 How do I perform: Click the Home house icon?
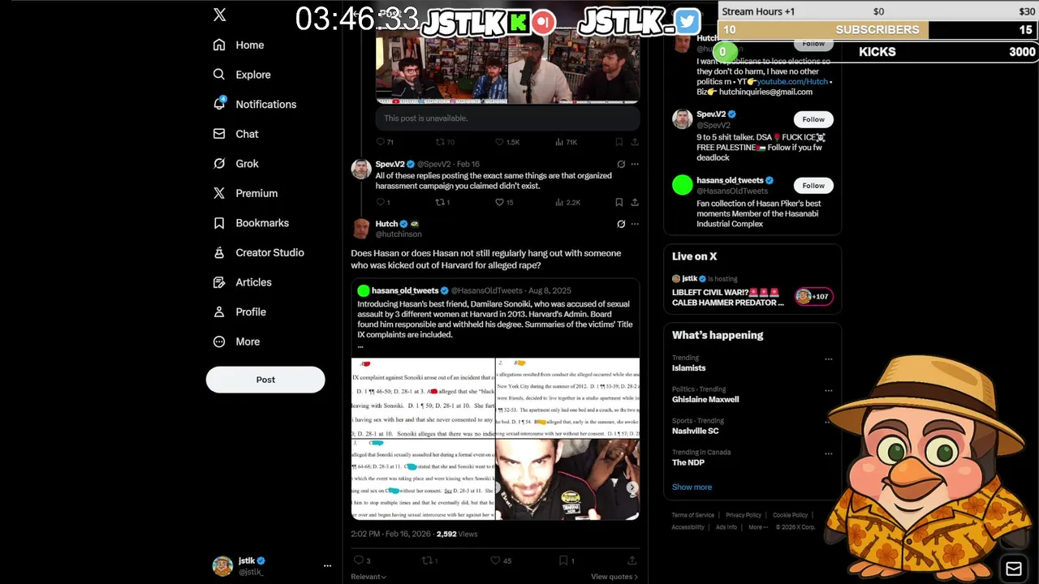coord(219,45)
